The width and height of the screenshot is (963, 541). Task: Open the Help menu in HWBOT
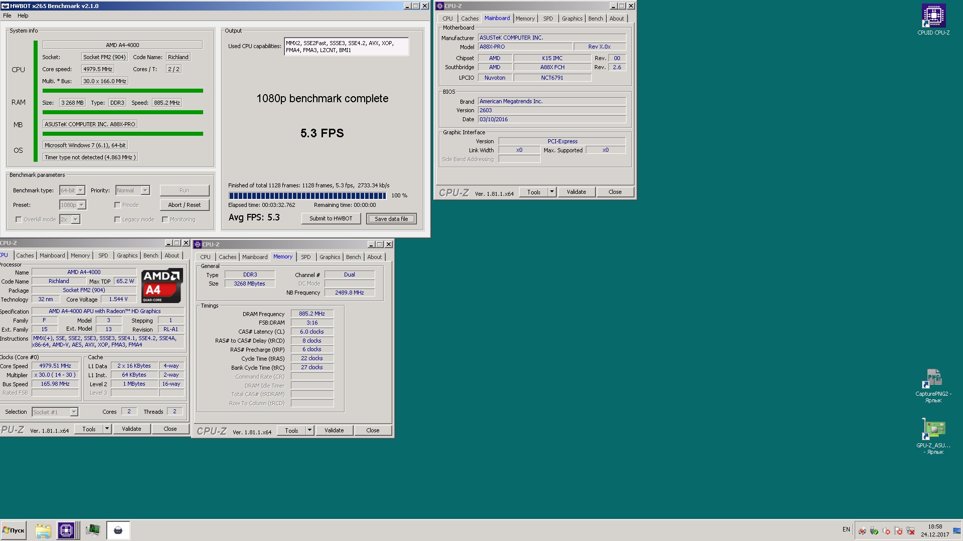[23, 16]
